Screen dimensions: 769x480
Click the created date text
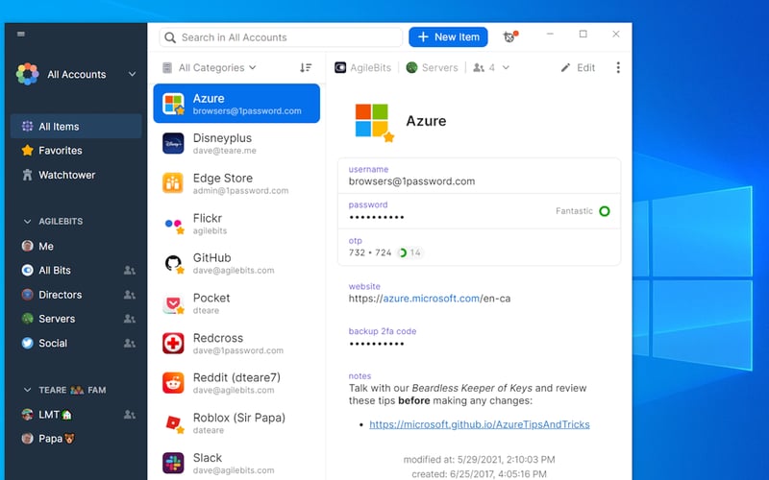point(479,474)
